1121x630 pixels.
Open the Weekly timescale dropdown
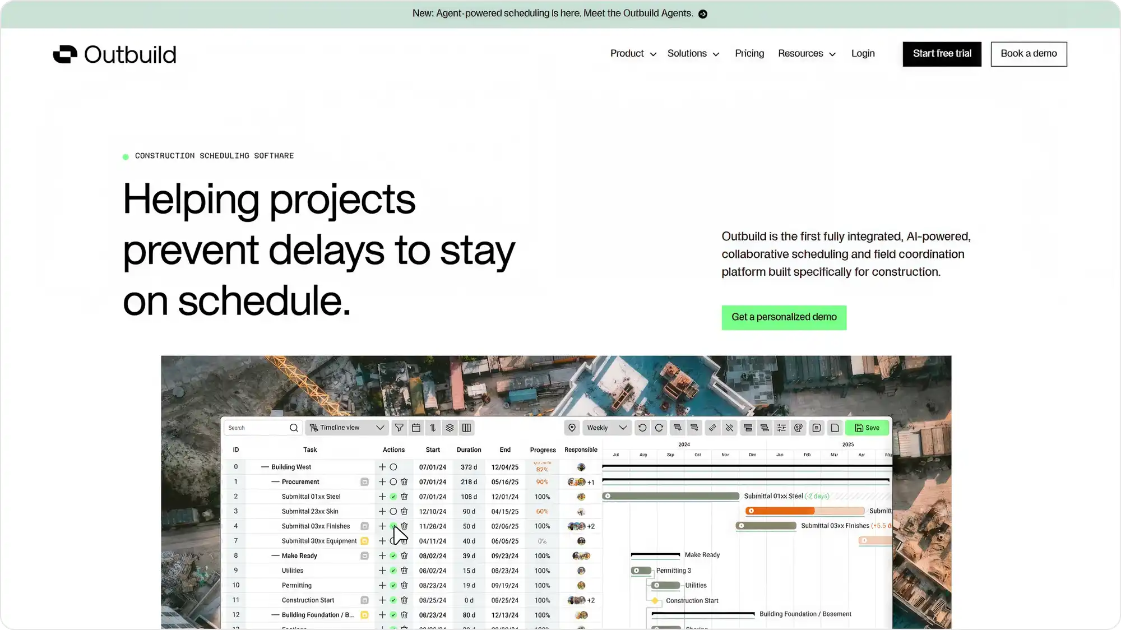tap(606, 428)
